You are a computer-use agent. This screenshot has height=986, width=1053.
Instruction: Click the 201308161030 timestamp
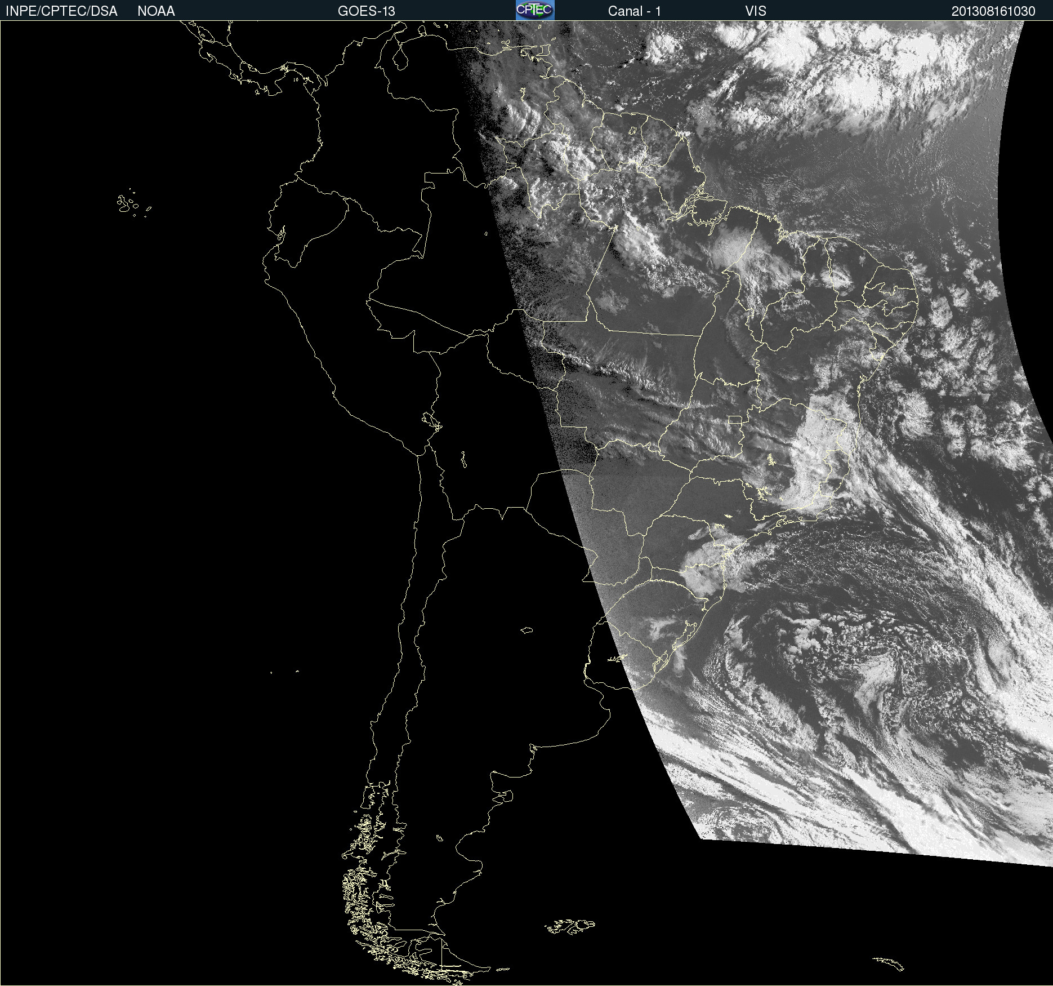click(993, 11)
